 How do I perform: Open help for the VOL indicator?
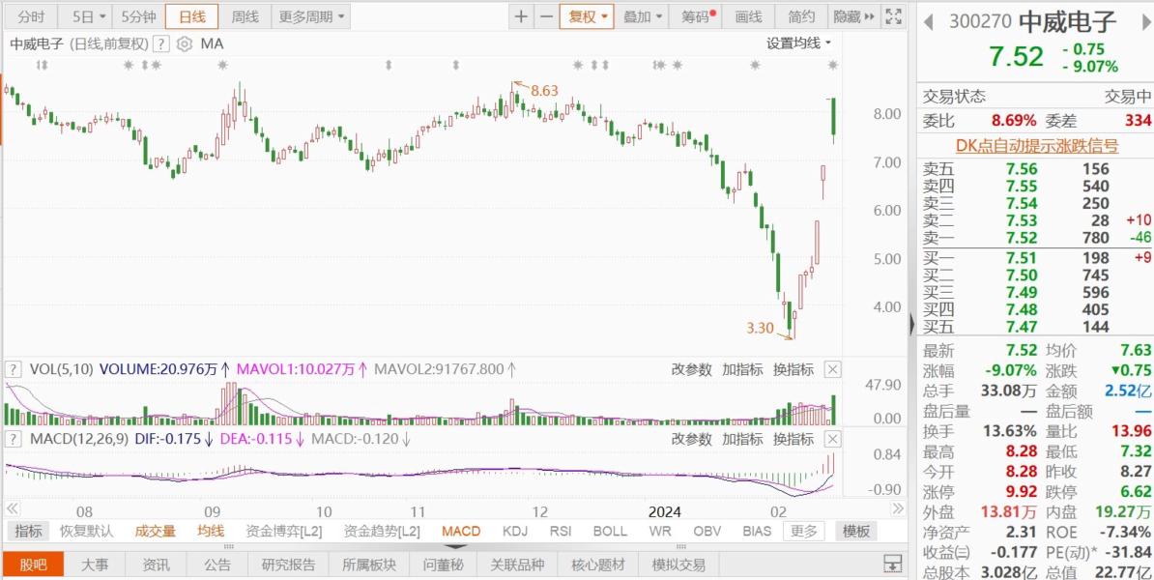(x=14, y=369)
